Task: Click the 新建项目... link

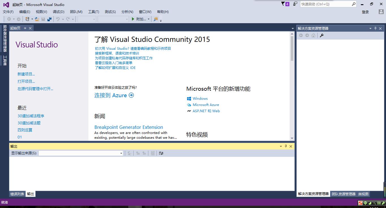Action: [26, 74]
